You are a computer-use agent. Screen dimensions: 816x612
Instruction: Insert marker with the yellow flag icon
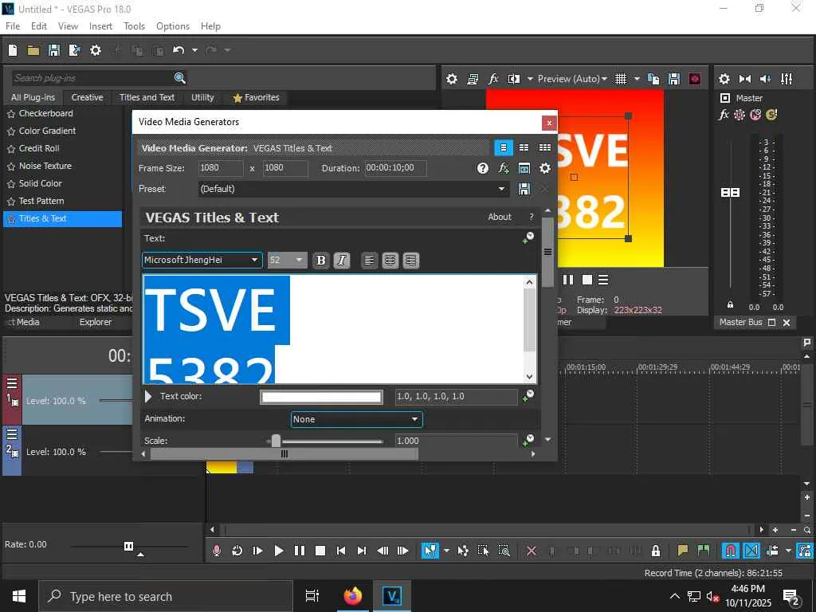(683, 551)
